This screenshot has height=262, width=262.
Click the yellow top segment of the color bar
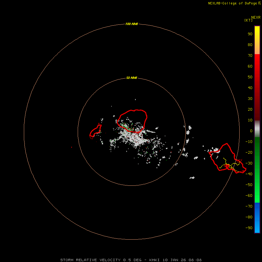pos(257,40)
